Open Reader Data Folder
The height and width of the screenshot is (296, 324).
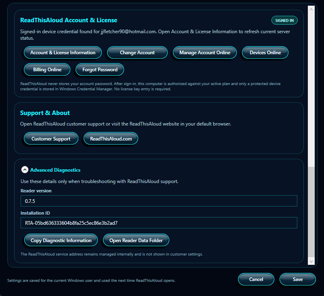coord(136,240)
